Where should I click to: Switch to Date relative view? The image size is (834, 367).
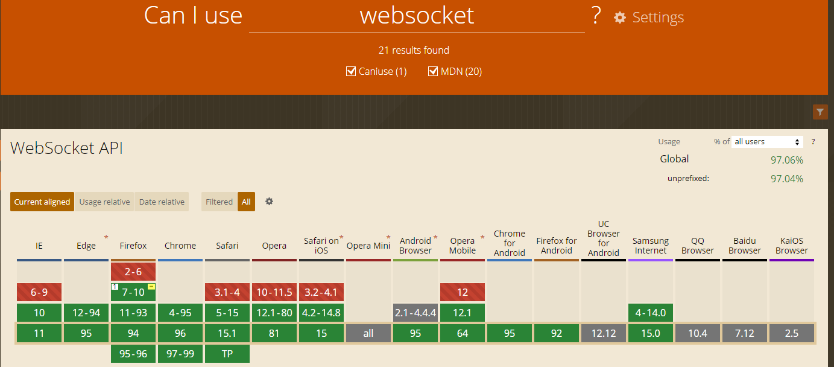click(x=162, y=202)
